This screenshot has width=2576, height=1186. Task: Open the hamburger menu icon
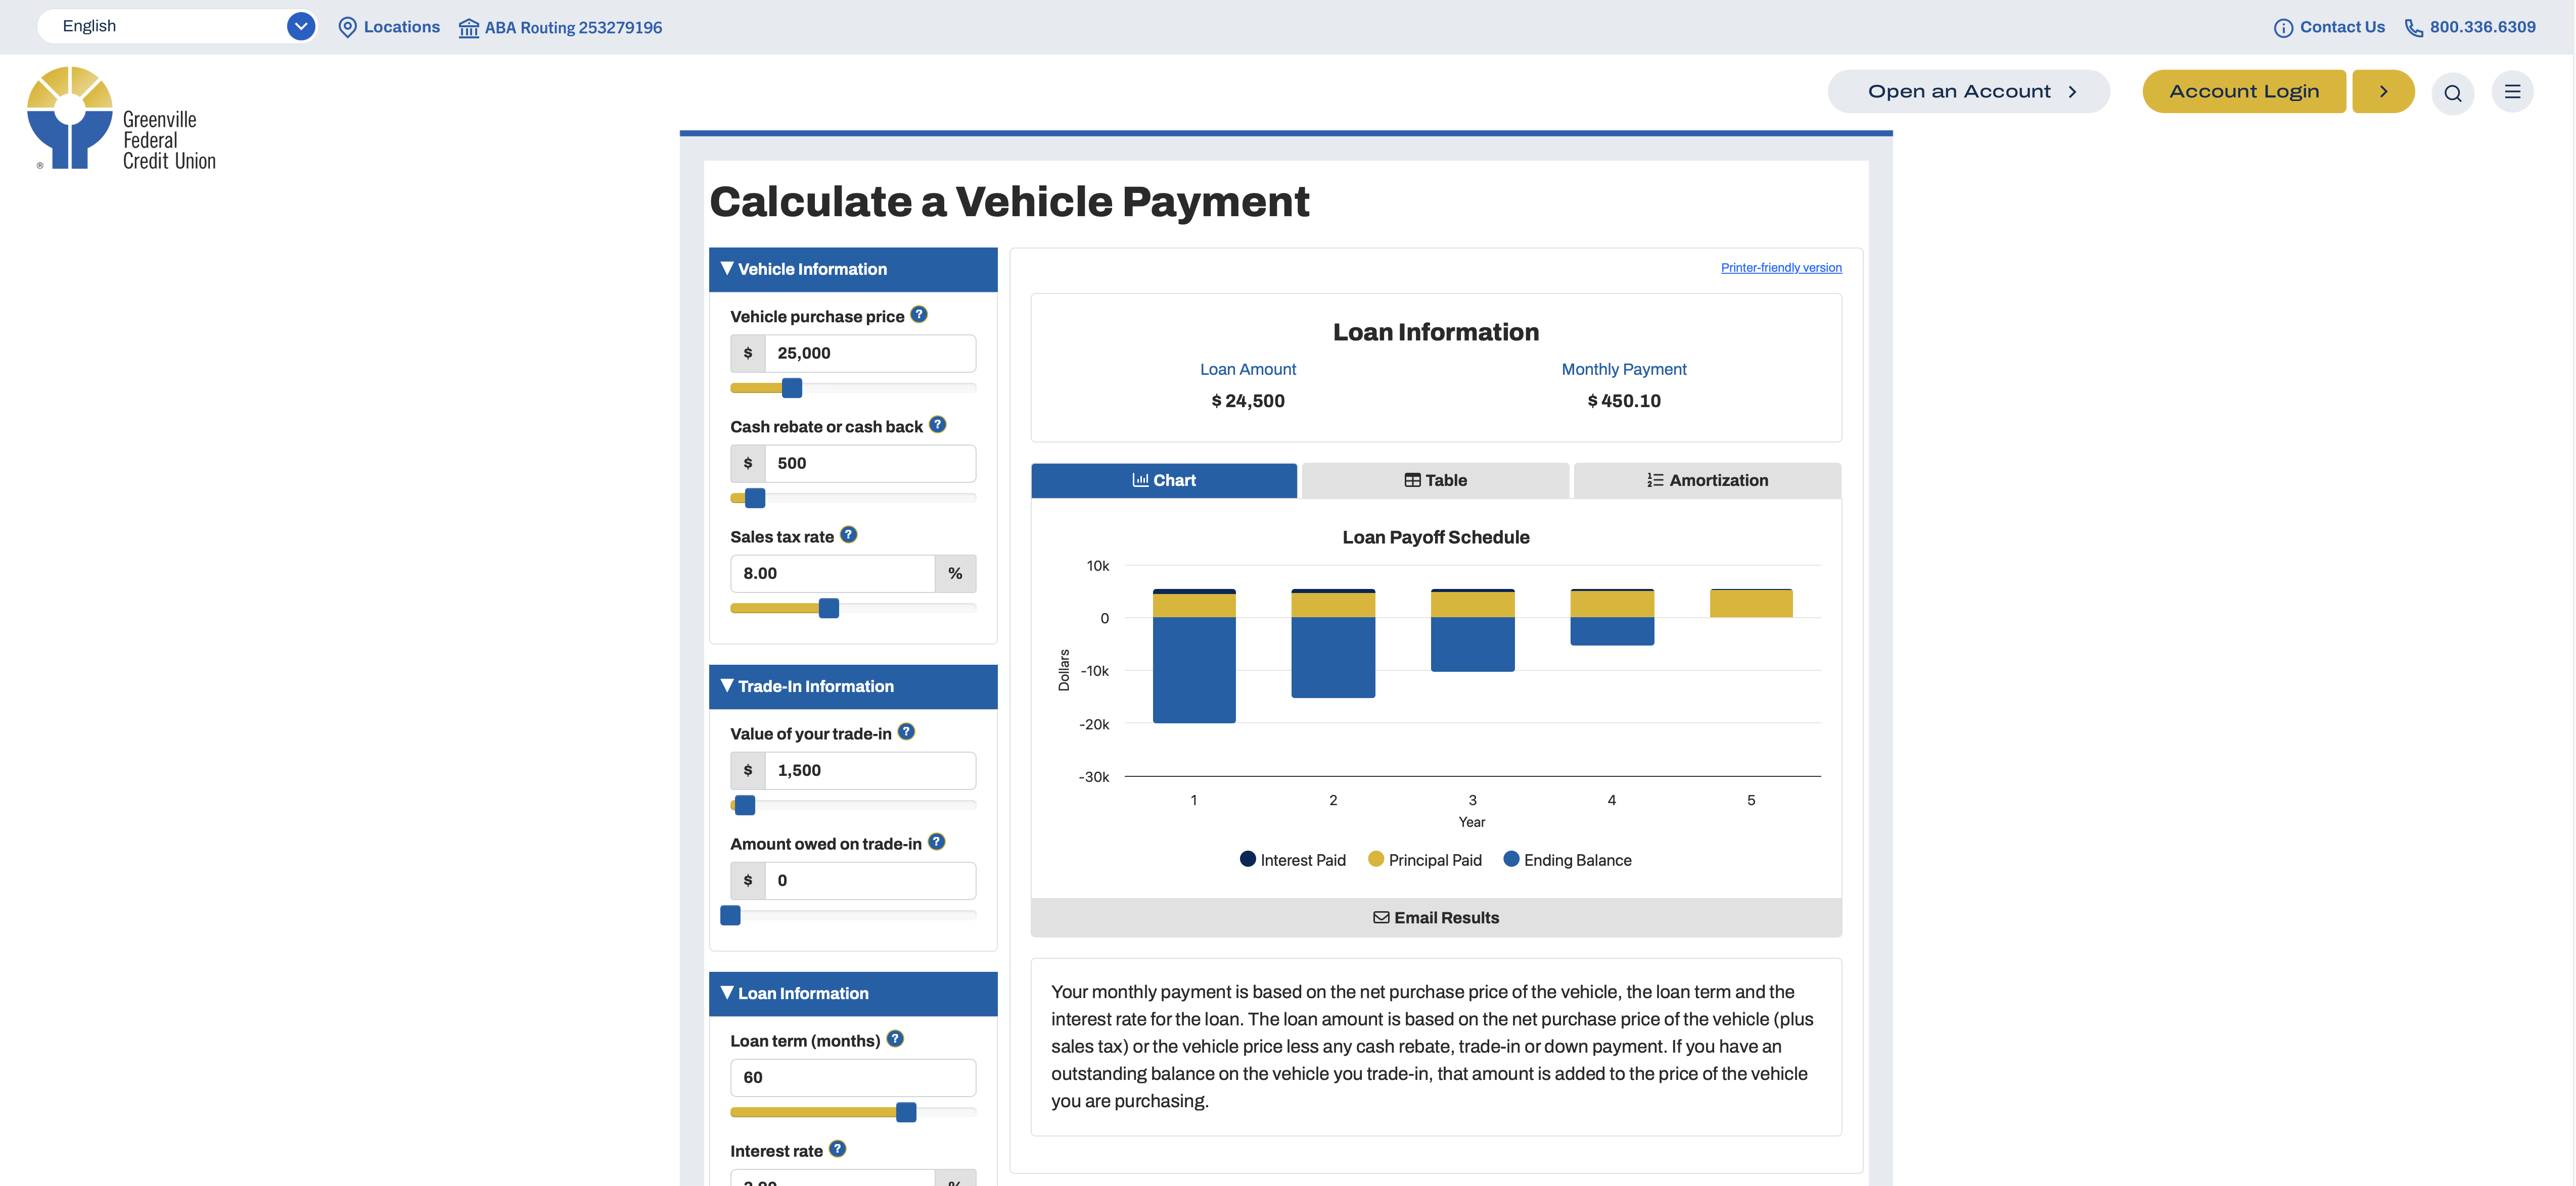pos(2512,92)
